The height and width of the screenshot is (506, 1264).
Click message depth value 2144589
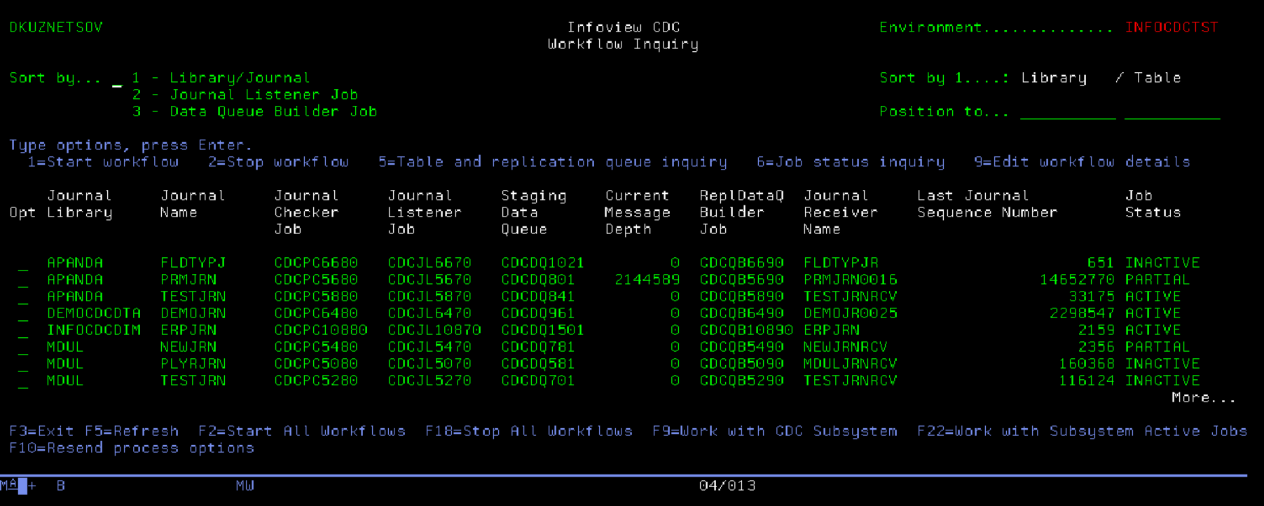647,280
